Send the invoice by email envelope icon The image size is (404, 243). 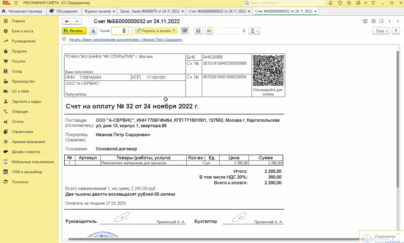tap(209, 31)
